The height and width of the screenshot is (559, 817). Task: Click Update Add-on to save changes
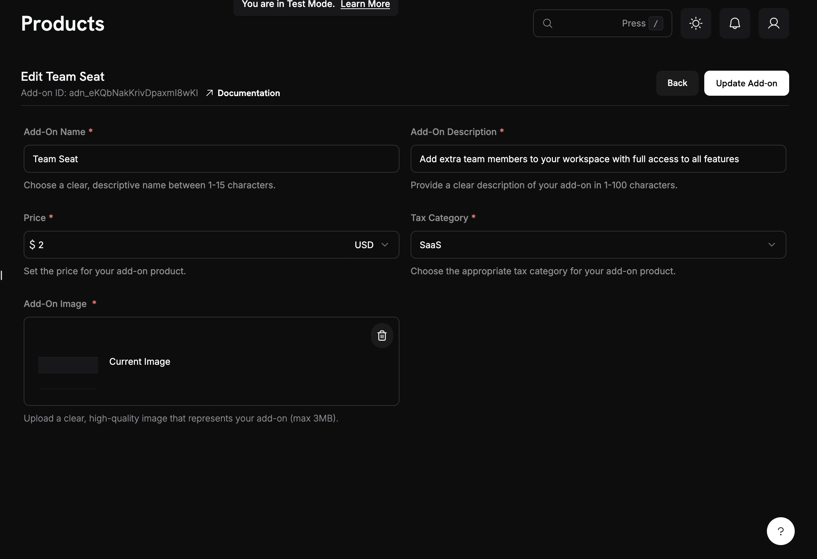pos(746,83)
